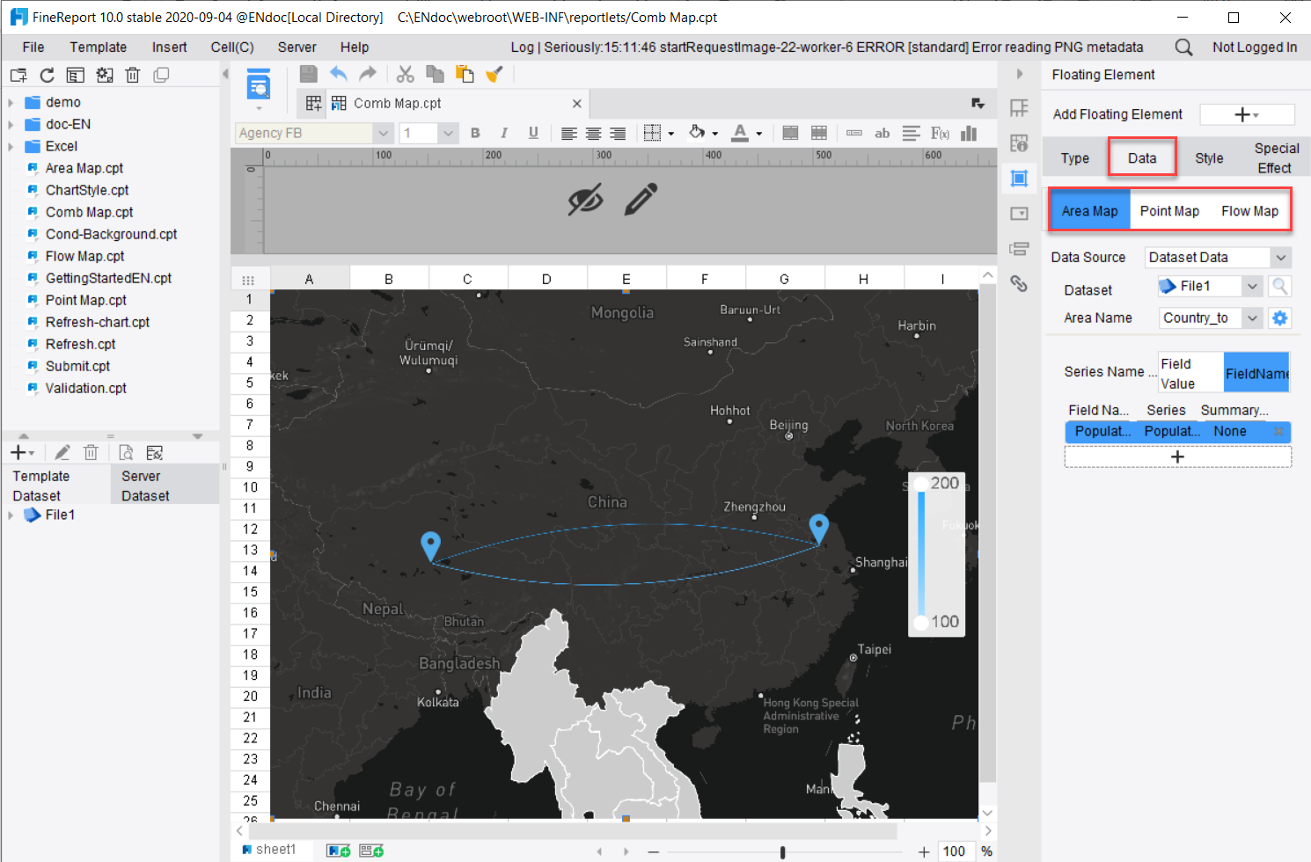
Task: Click the Widget Settings panel icon
Action: click(x=1019, y=213)
